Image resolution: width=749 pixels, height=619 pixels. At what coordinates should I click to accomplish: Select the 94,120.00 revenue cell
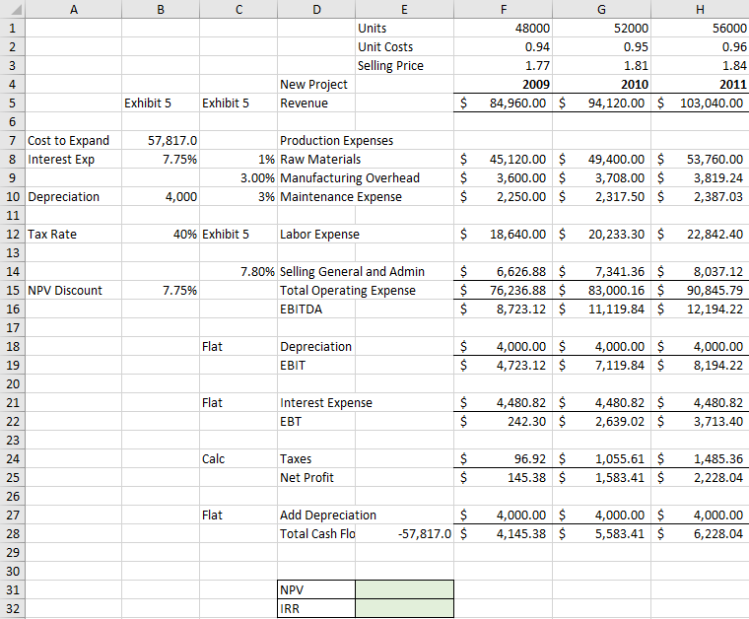[x=601, y=103]
